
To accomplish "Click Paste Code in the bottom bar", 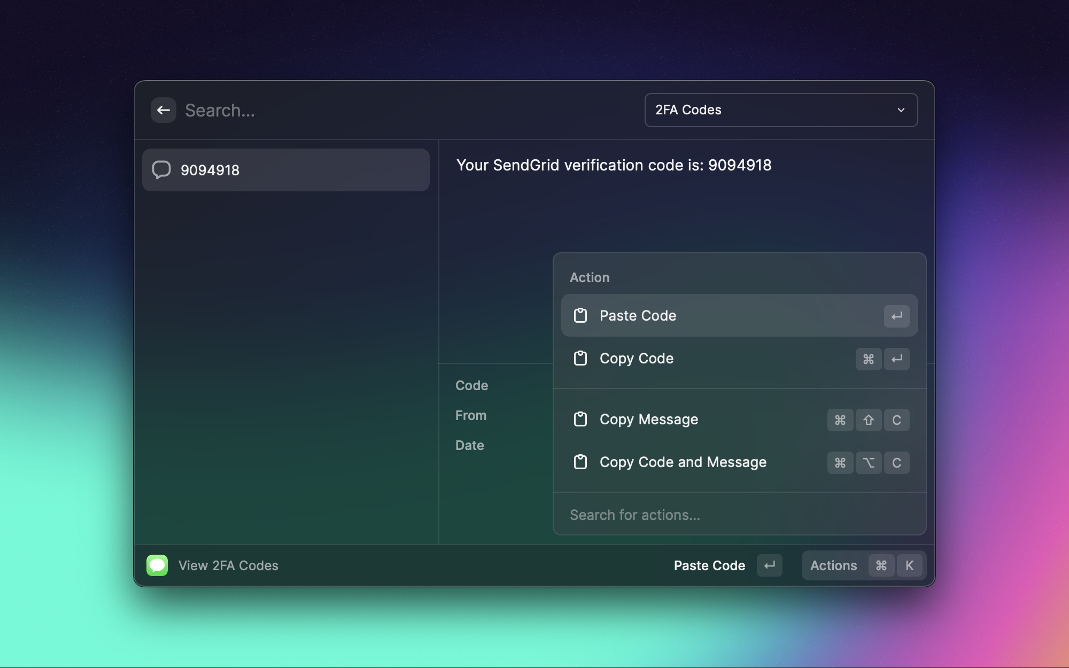I will pos(709,565).
